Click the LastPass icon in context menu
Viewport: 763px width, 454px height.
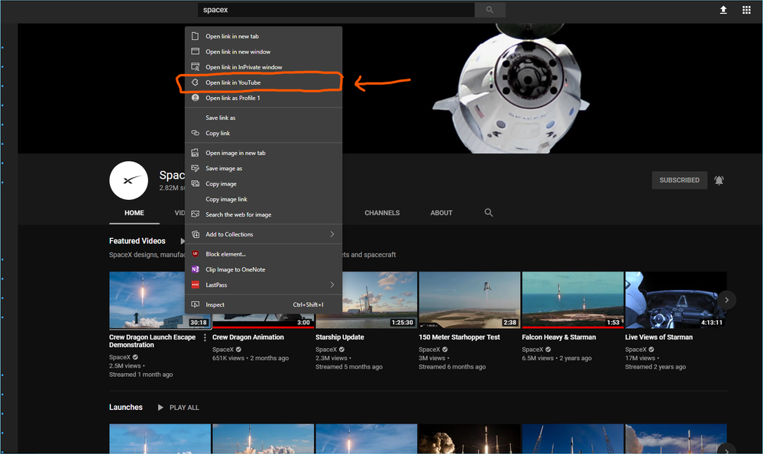[195, 285]
